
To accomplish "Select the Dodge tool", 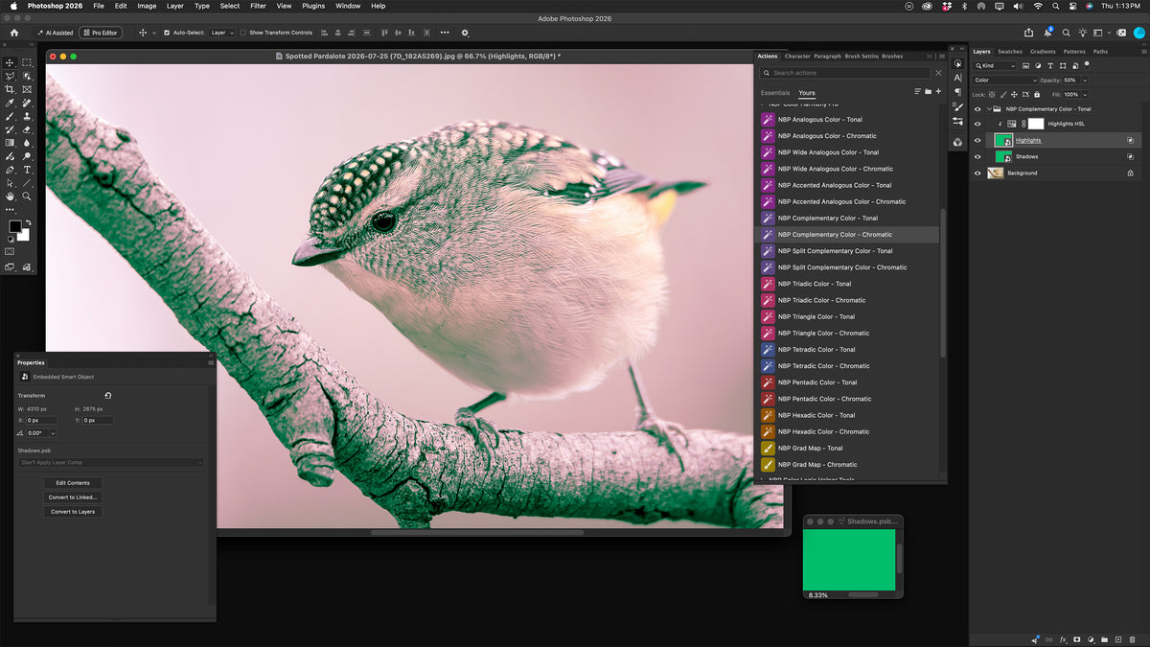I will 26,156.
